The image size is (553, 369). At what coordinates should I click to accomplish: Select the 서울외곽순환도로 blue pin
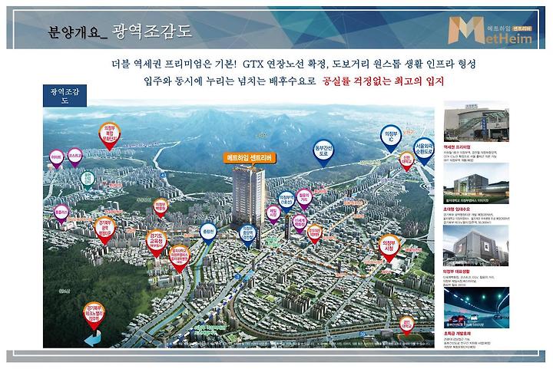[423, 152]
